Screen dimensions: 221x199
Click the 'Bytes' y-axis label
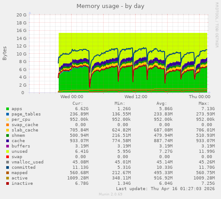(x=4, y=53)
